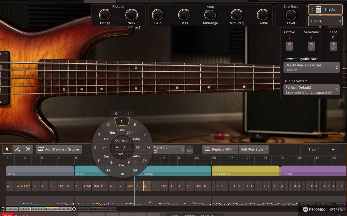
Task: Select D chord on chord wheel
Action: point(108,125)
